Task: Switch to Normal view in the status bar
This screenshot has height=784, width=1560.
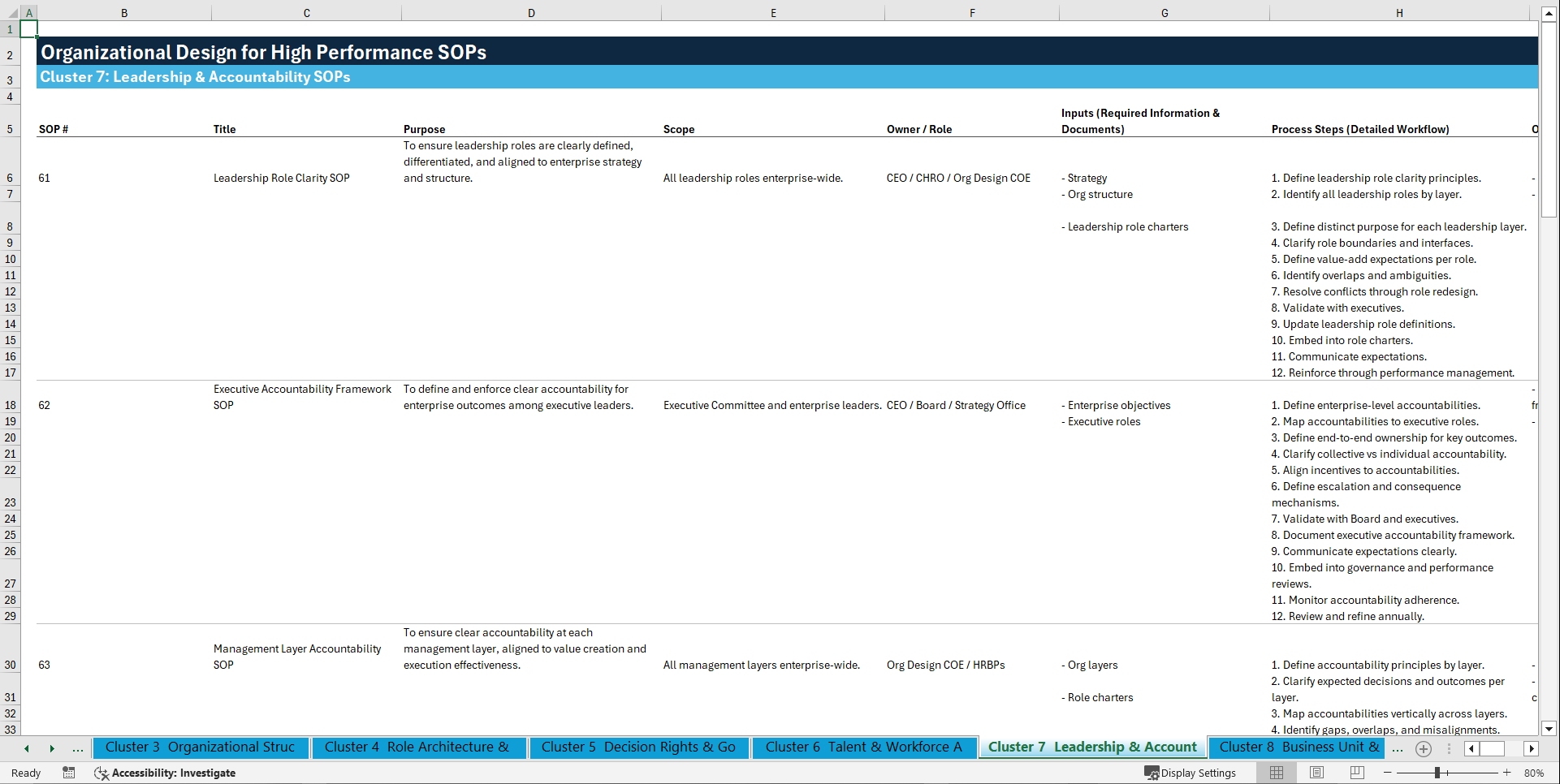Action: pyautogui.click(x=1275, y=773)
